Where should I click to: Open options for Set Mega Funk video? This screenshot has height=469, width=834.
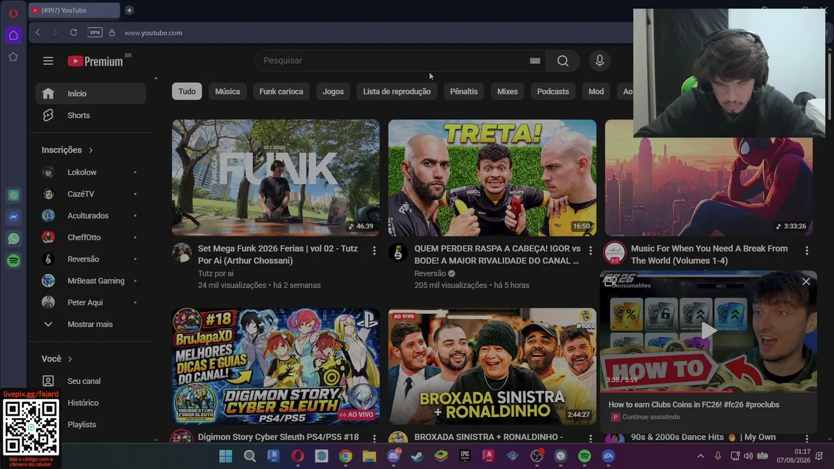pyautogui.click(x=374, y=251)
